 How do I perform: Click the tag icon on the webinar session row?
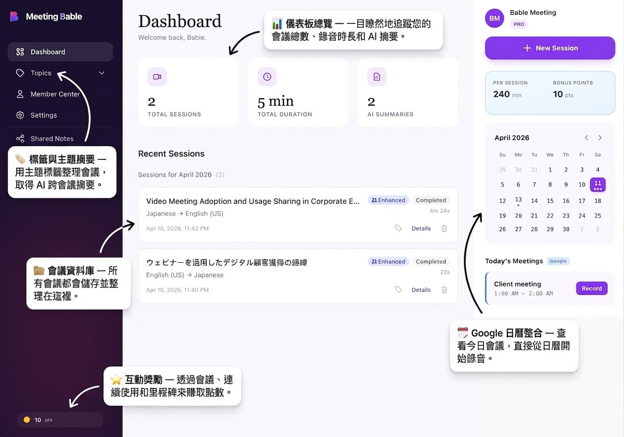coord(398,289)
